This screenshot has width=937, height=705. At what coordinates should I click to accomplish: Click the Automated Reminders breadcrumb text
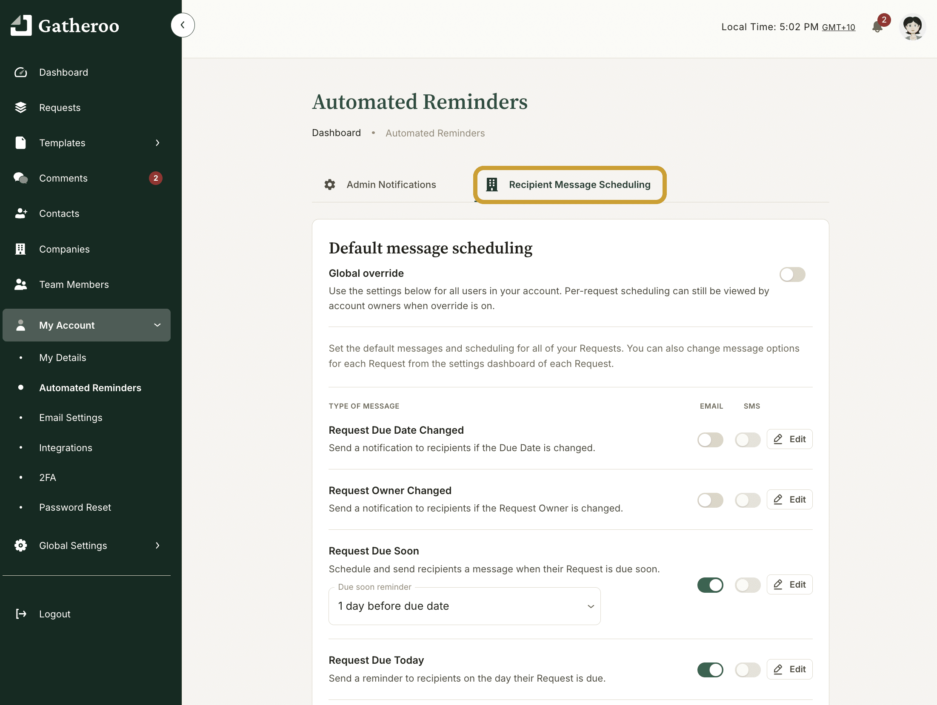pos(435,133)
